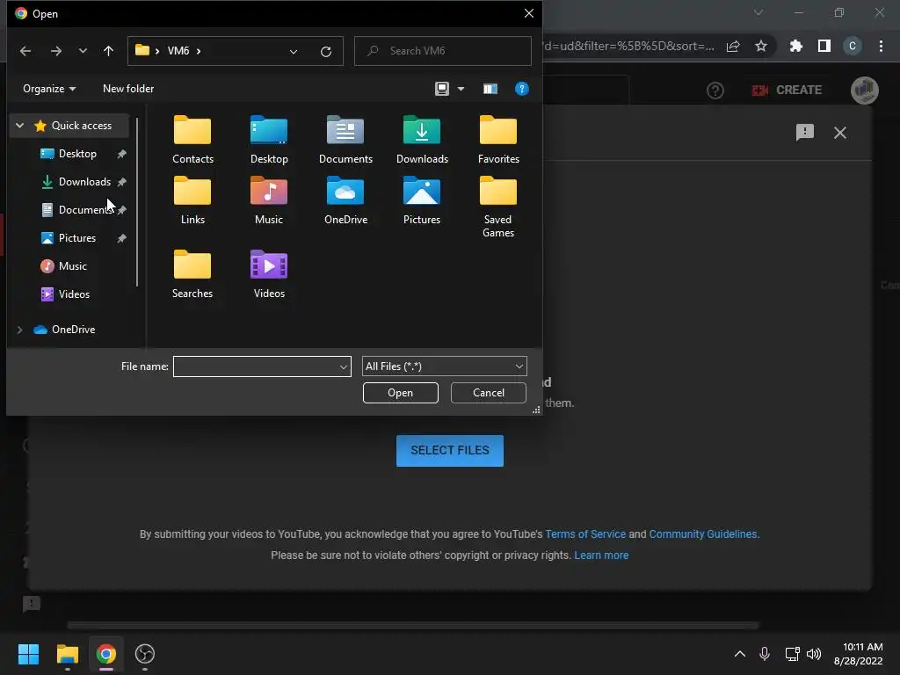
Task: Expand VM6 path chevron in address bar
Action: point(199,51)
